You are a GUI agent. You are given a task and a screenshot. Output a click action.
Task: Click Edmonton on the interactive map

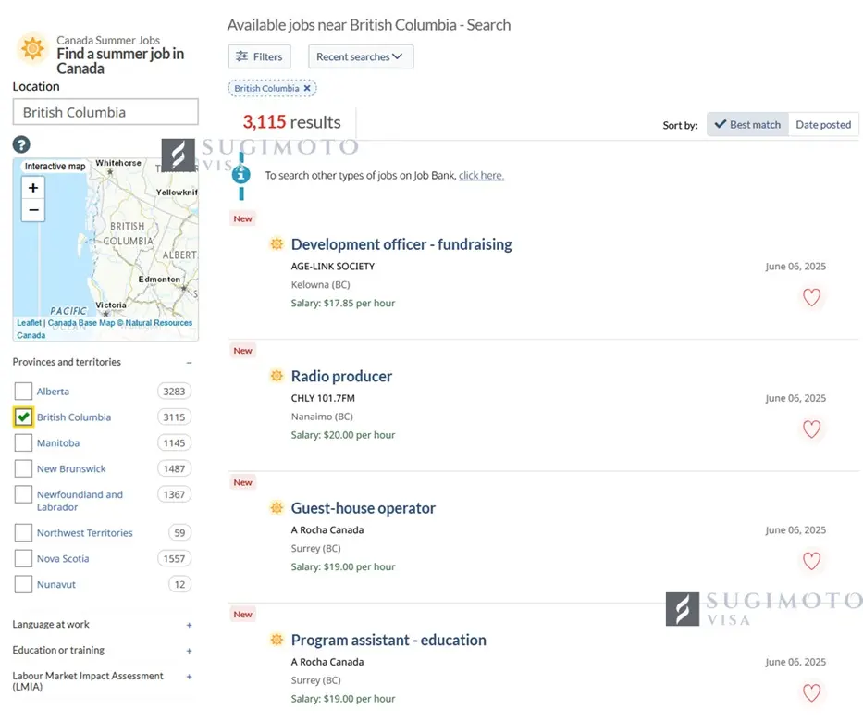pyautogui.click(x=159, y=280)
